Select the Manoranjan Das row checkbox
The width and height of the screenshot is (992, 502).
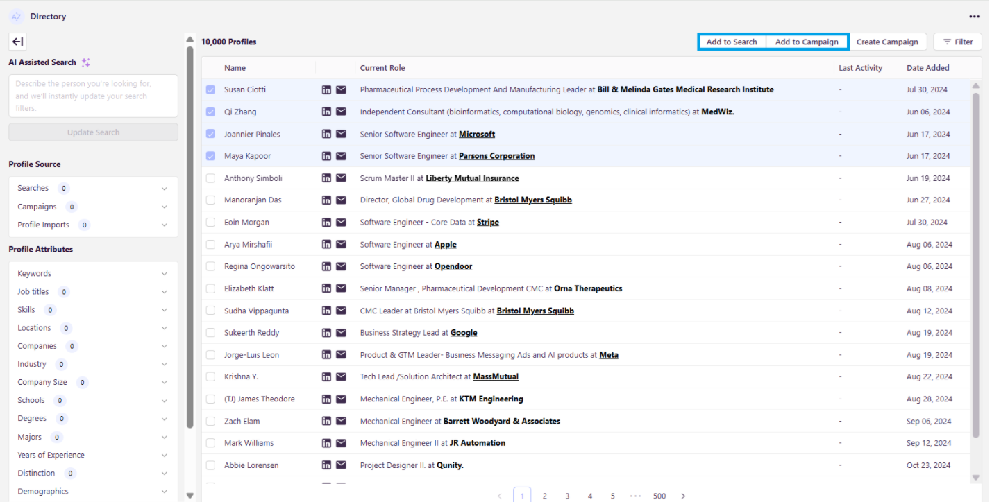[x=210, y=200]
